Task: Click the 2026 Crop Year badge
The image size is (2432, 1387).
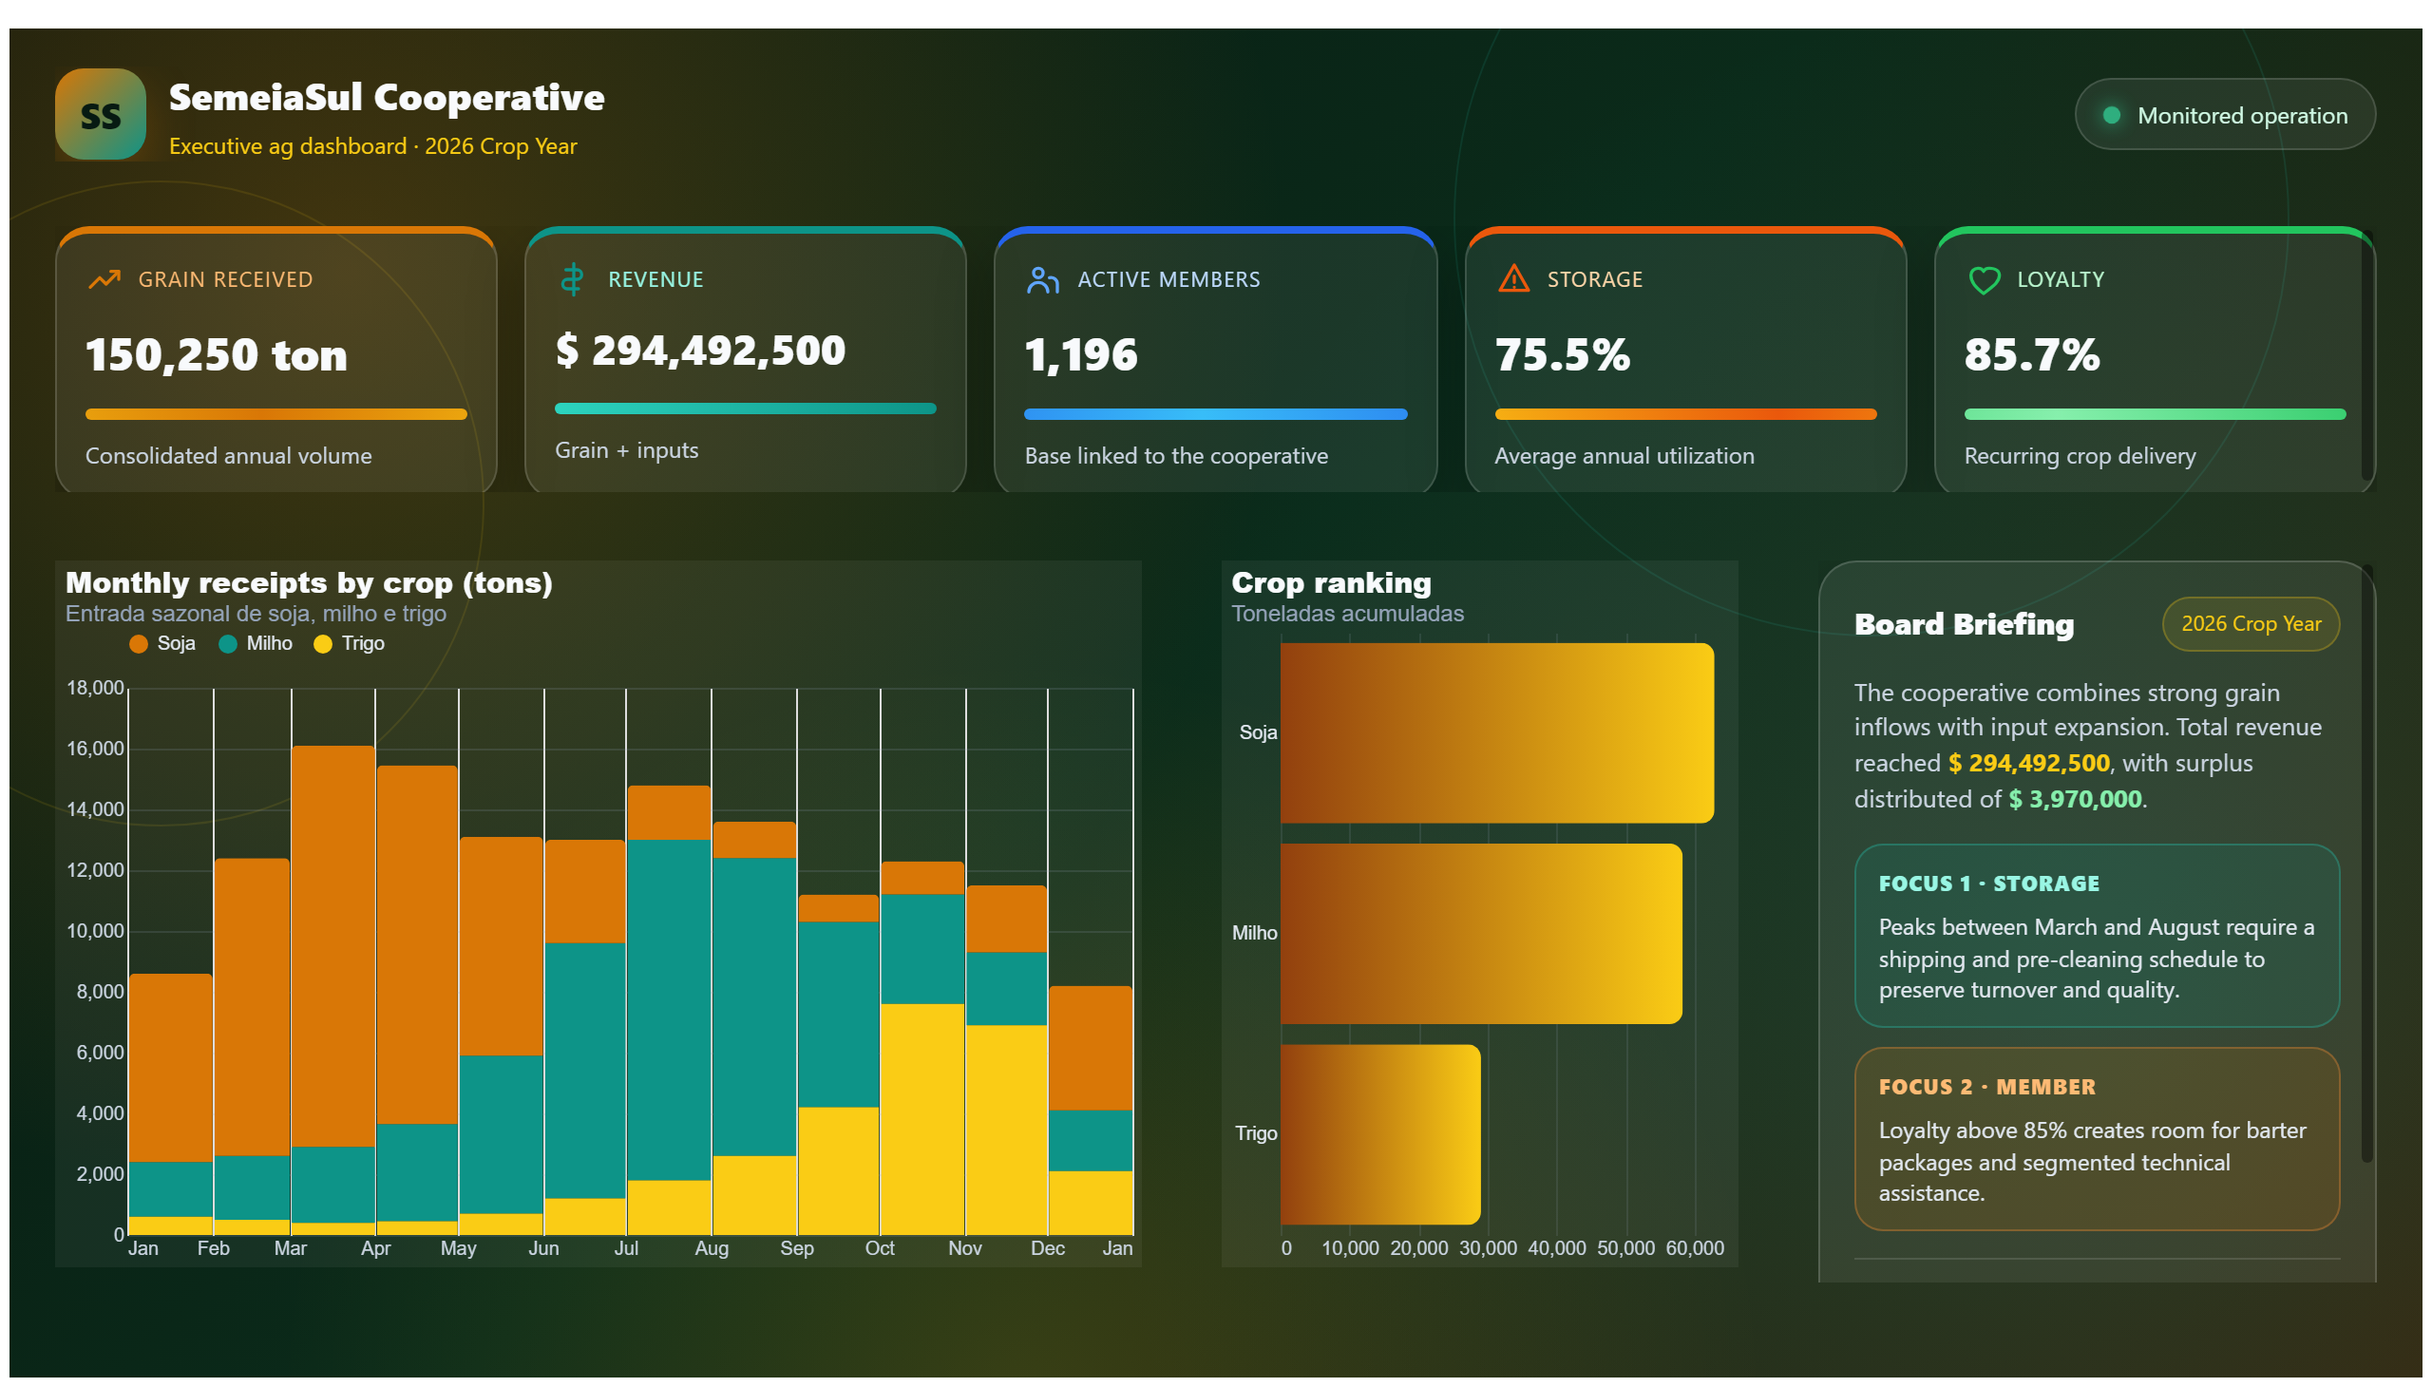Action: (2249, 623)
